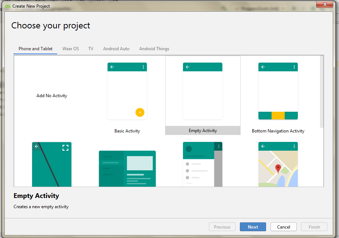Close the Create New Project dialog
The image size is (339, 238).
(324, 4)
